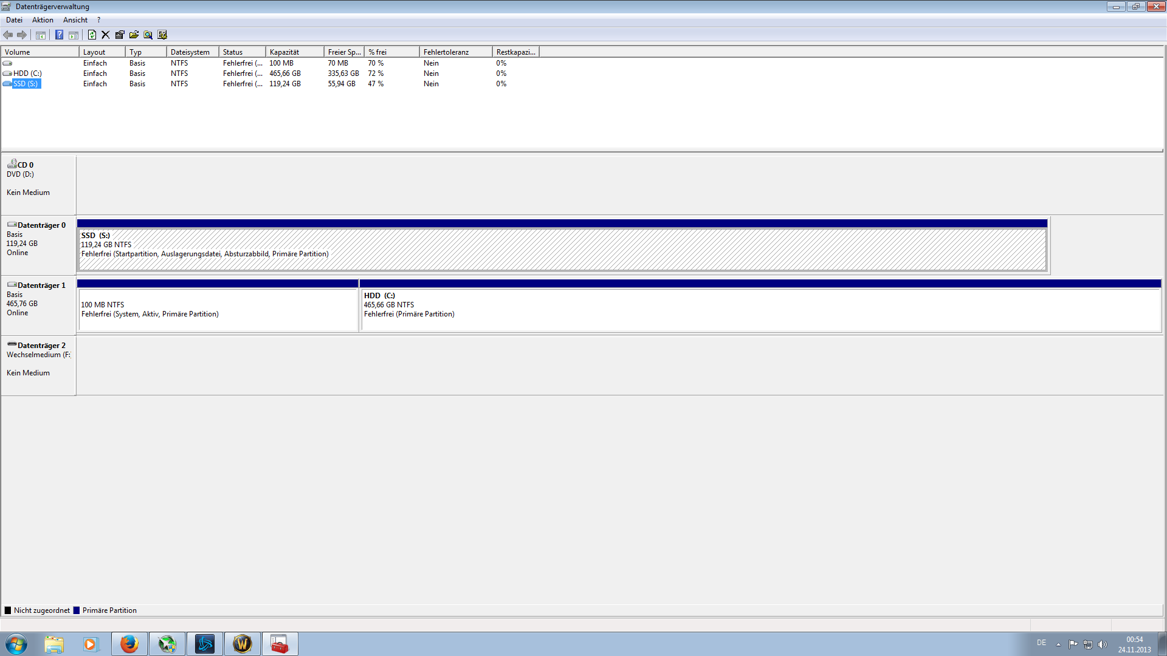Select the SSD (S:) partition block
The height and width of the screenshot is (656, 1167).
tap(562, 249)
